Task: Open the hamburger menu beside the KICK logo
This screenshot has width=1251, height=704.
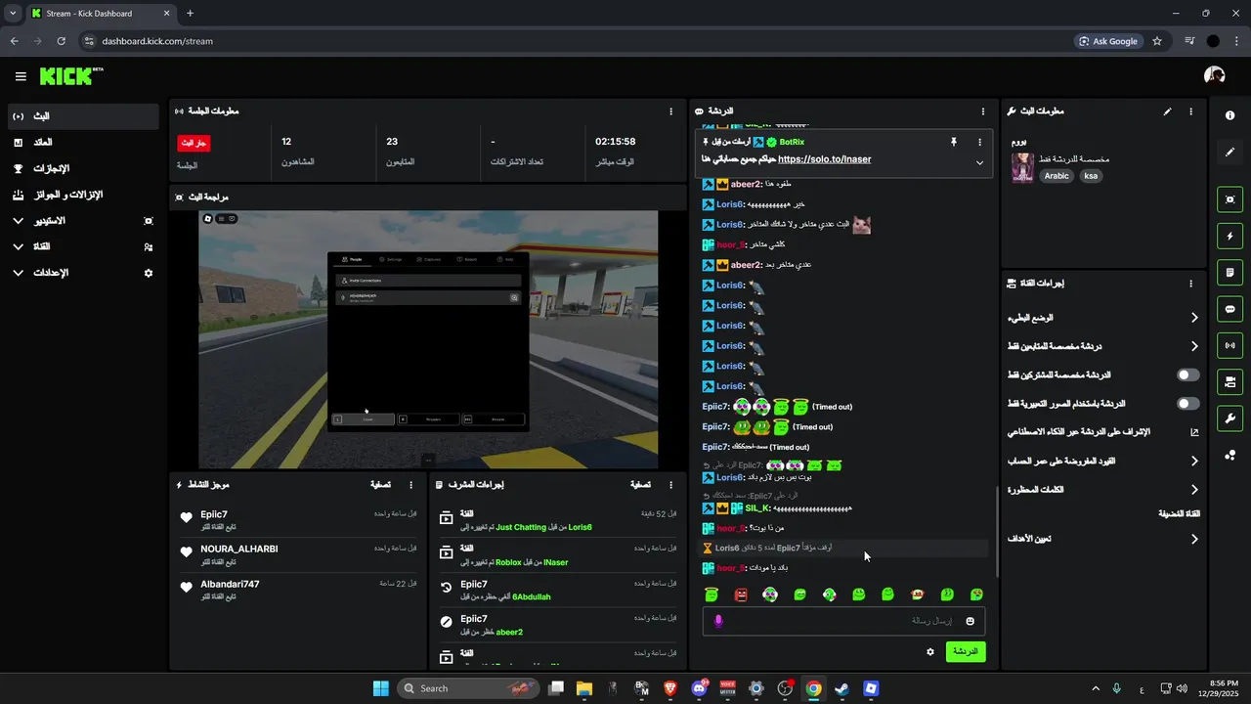Action: [21, 76]
